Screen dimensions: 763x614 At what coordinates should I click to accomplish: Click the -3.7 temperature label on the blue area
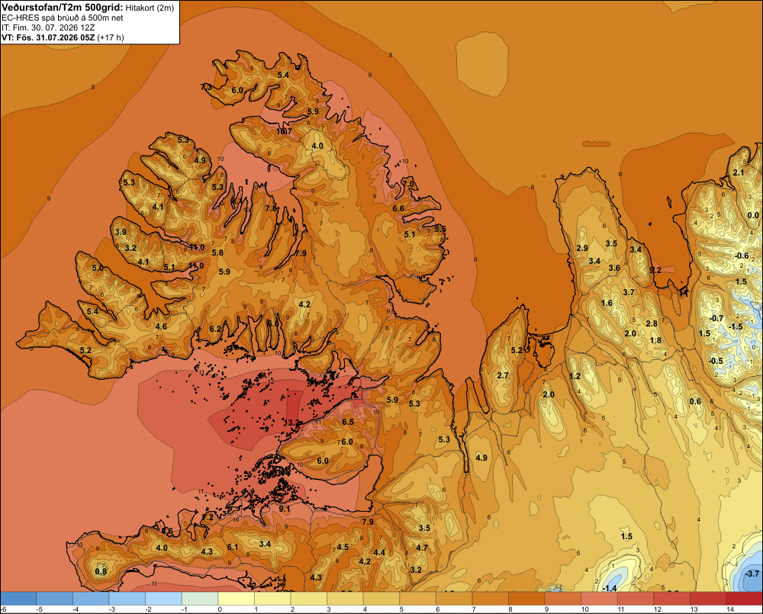click(752, 574)
